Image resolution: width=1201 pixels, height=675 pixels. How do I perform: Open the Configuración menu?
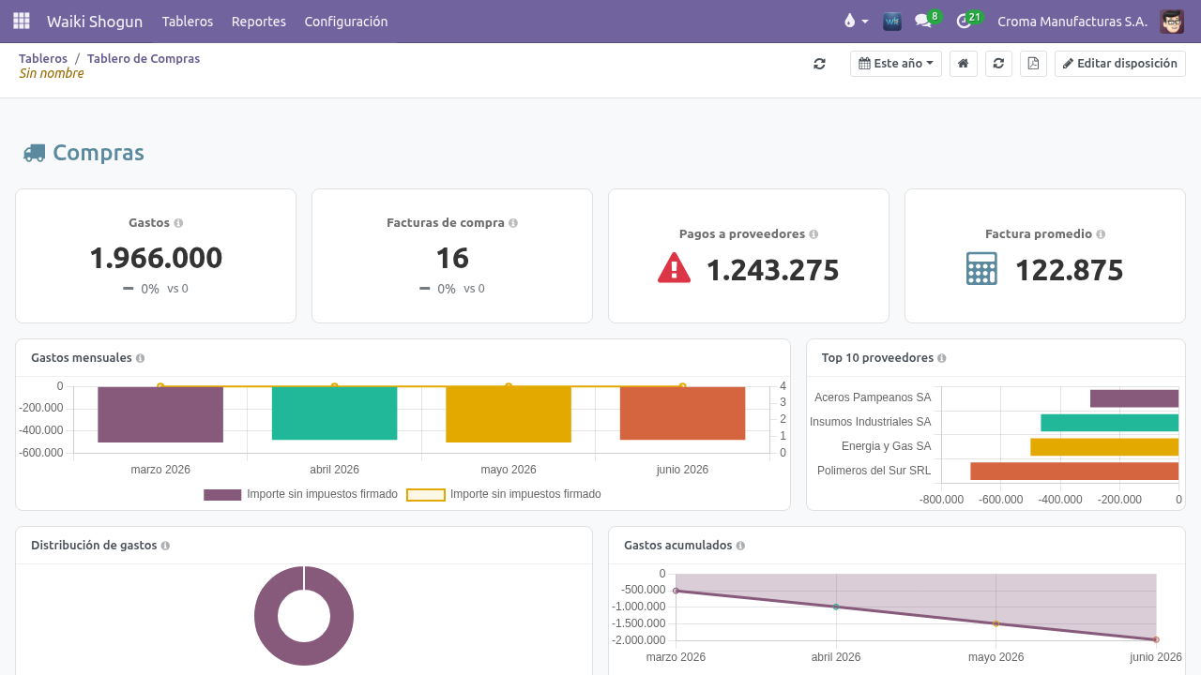pos(346,22)
